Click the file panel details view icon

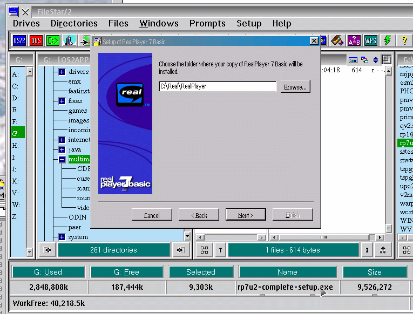click(x=353, y=60)
